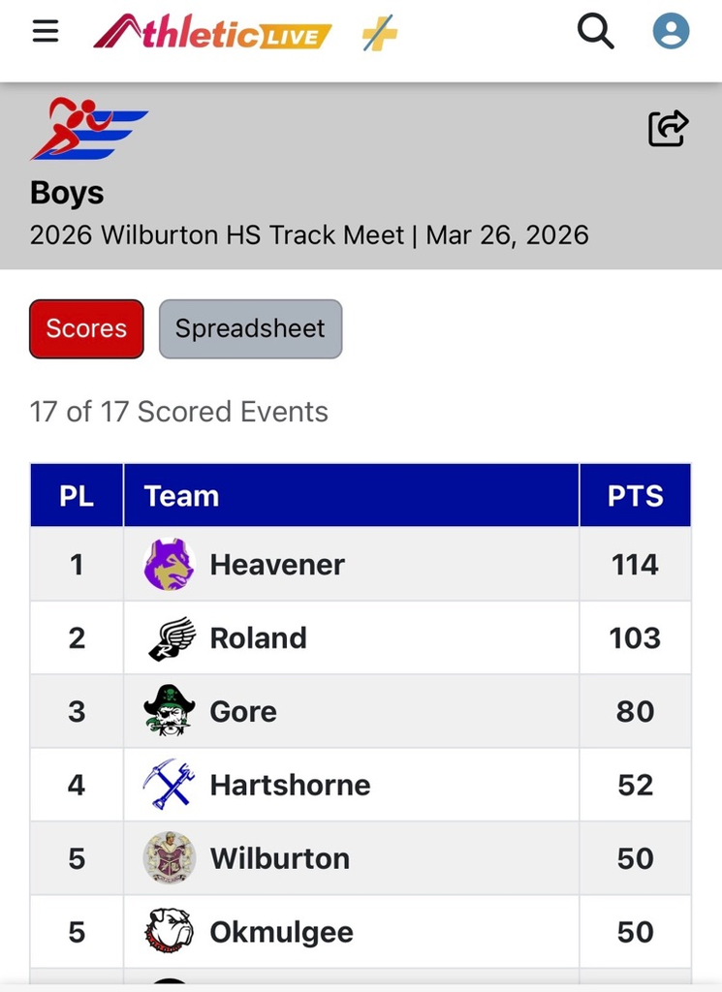Switch to the Spreadsheet tab
The width and height of the screenshot is (722, 992).
[x=250, y=329]
